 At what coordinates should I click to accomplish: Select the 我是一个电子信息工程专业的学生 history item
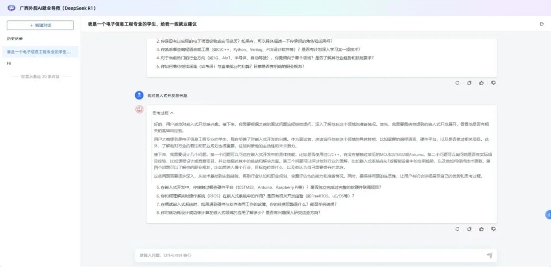click(40, 52)
